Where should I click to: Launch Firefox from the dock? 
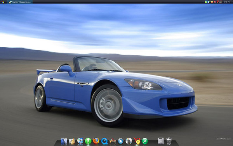click(96, 141)
